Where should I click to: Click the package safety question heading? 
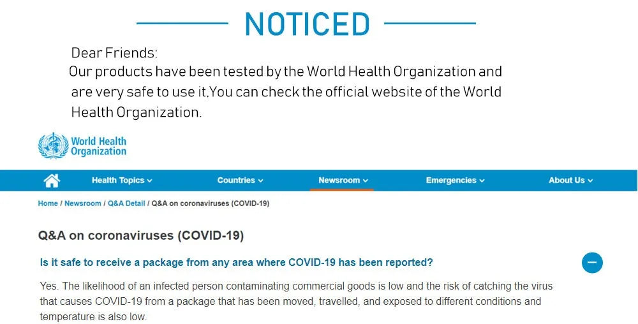click(237, 263)
